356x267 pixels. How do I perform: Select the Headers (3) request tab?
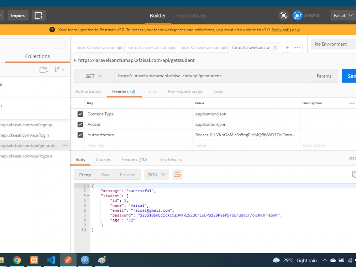click(124, 91)
